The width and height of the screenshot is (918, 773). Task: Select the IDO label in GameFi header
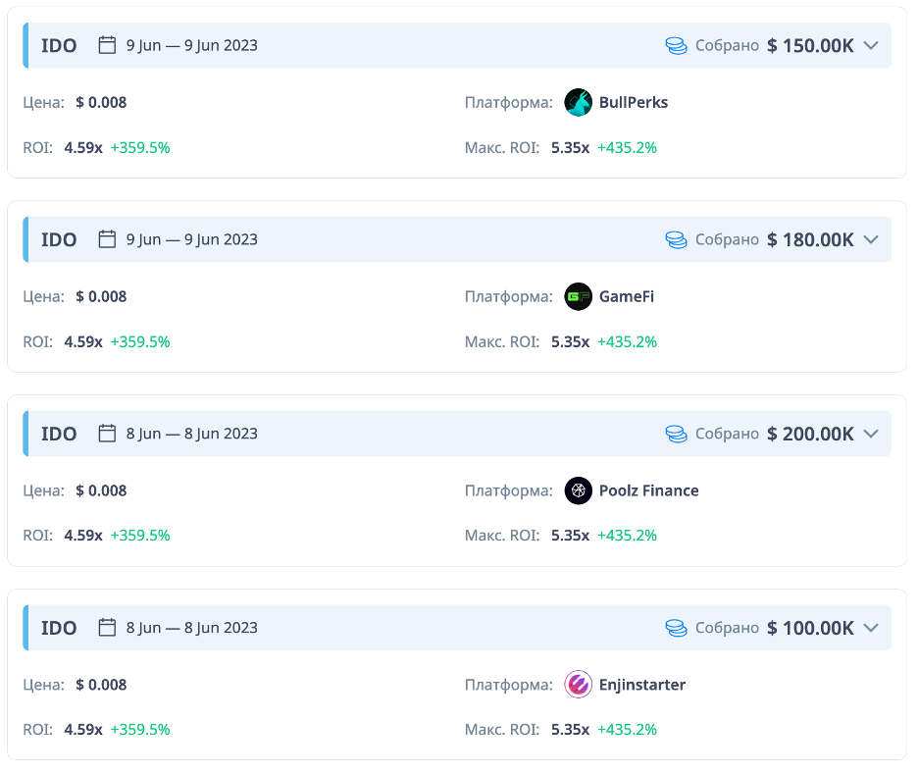pyautogui.click(x=59, y=239)
